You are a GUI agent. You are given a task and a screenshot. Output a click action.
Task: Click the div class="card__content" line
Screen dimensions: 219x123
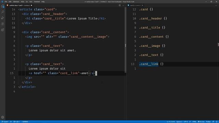pyautogui.click(x=45, y=32)
